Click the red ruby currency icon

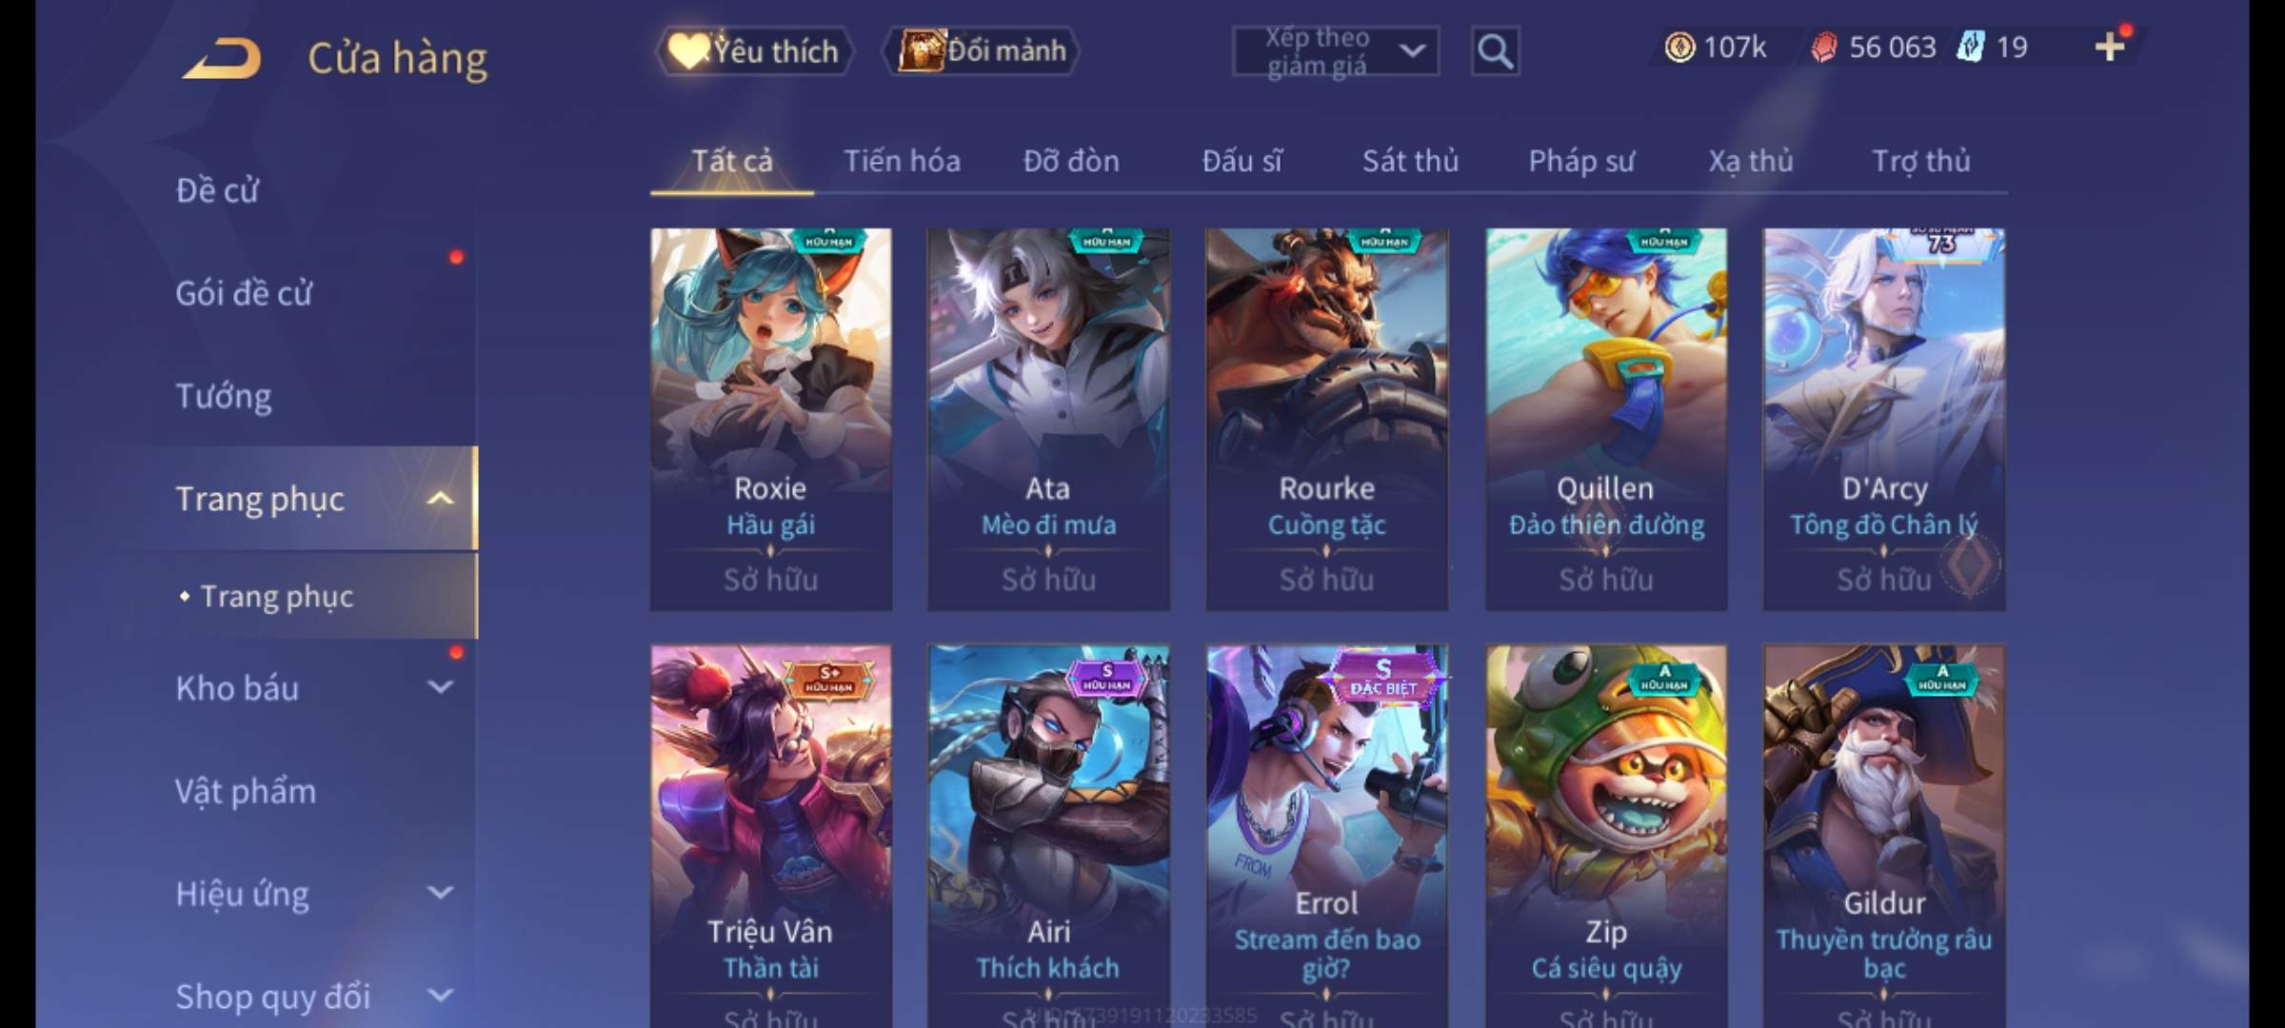point(1823,47)
